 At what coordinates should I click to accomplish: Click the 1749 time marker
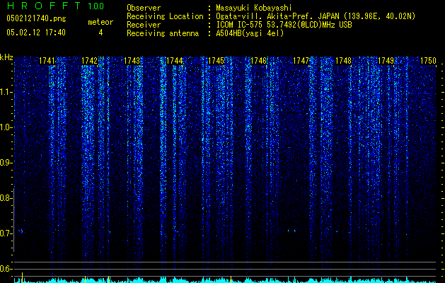coord(386,61)
